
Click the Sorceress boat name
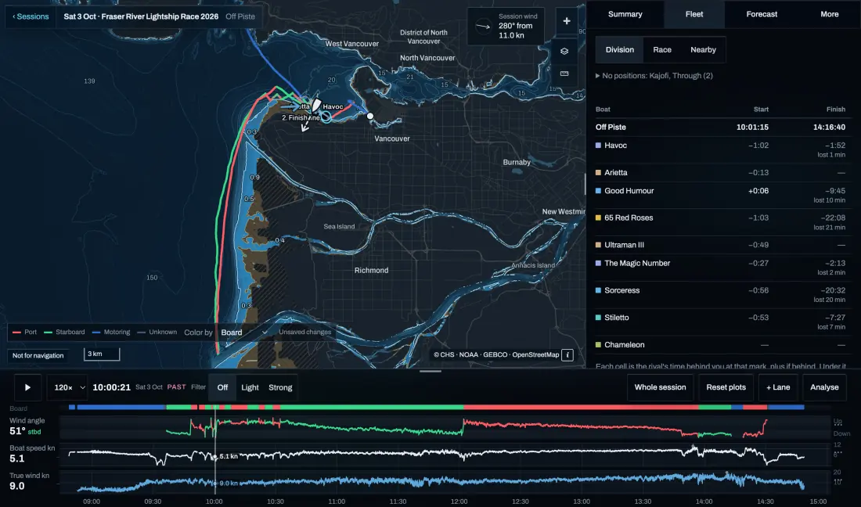tap(622, 290)
